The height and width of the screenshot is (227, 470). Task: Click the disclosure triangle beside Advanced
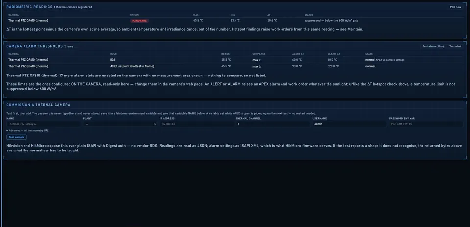point(7,130)
